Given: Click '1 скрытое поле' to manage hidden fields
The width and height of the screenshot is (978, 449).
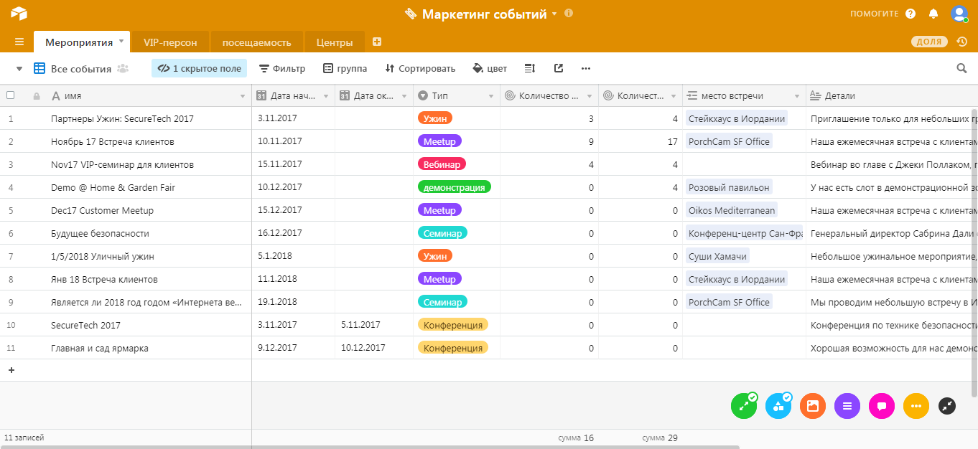Looking at the screenshot, I should pos(198,68).
